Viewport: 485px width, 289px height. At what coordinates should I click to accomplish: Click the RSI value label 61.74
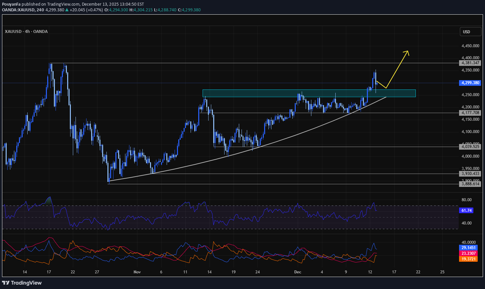tap(466, 211)
